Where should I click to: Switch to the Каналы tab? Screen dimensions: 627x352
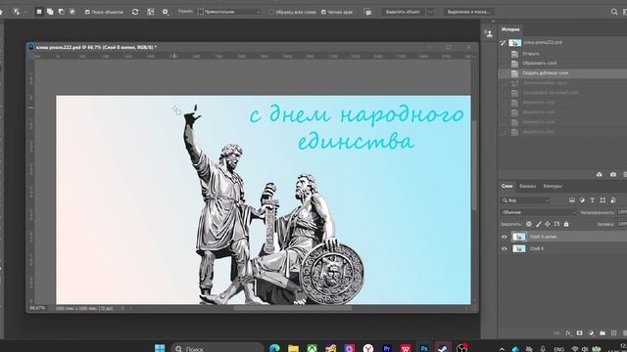[x=527, y=186]
